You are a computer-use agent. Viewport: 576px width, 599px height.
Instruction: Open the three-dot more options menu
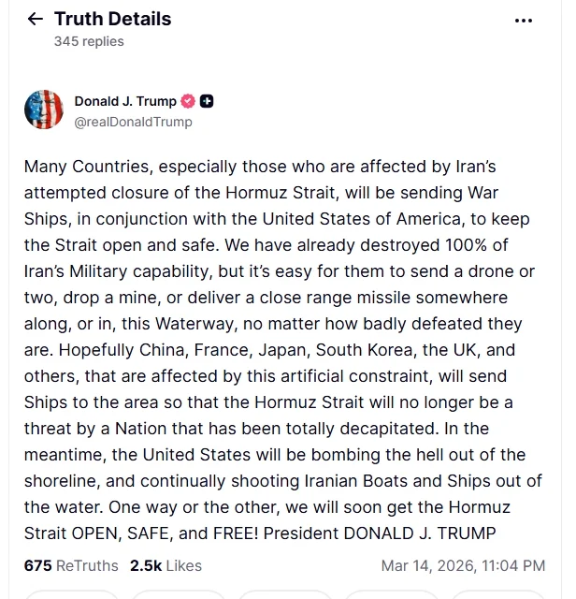524,21
